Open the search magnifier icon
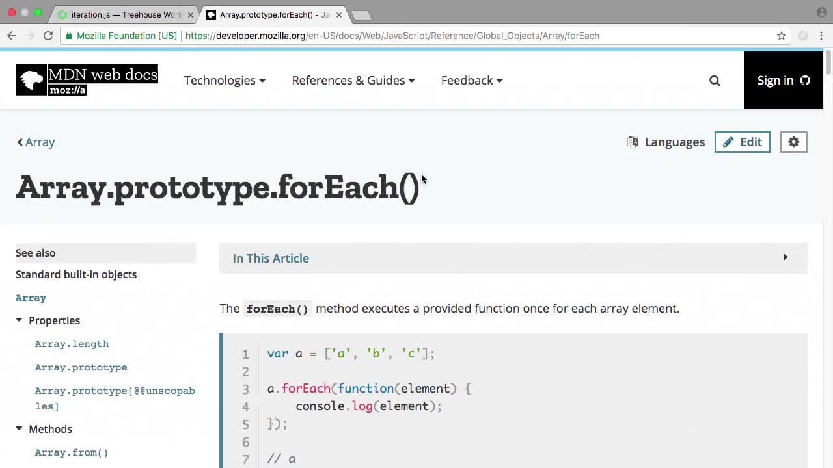The image size is (833, 468). click(715, 81)
